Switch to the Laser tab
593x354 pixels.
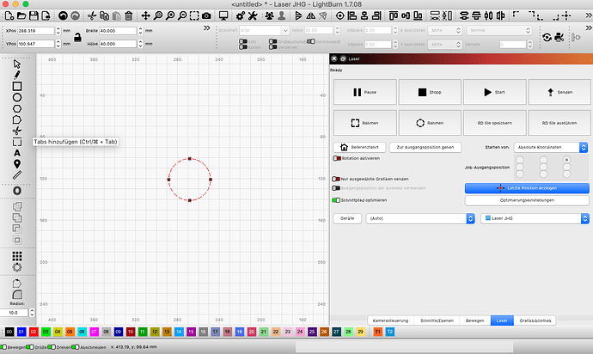tap(502, 320)
